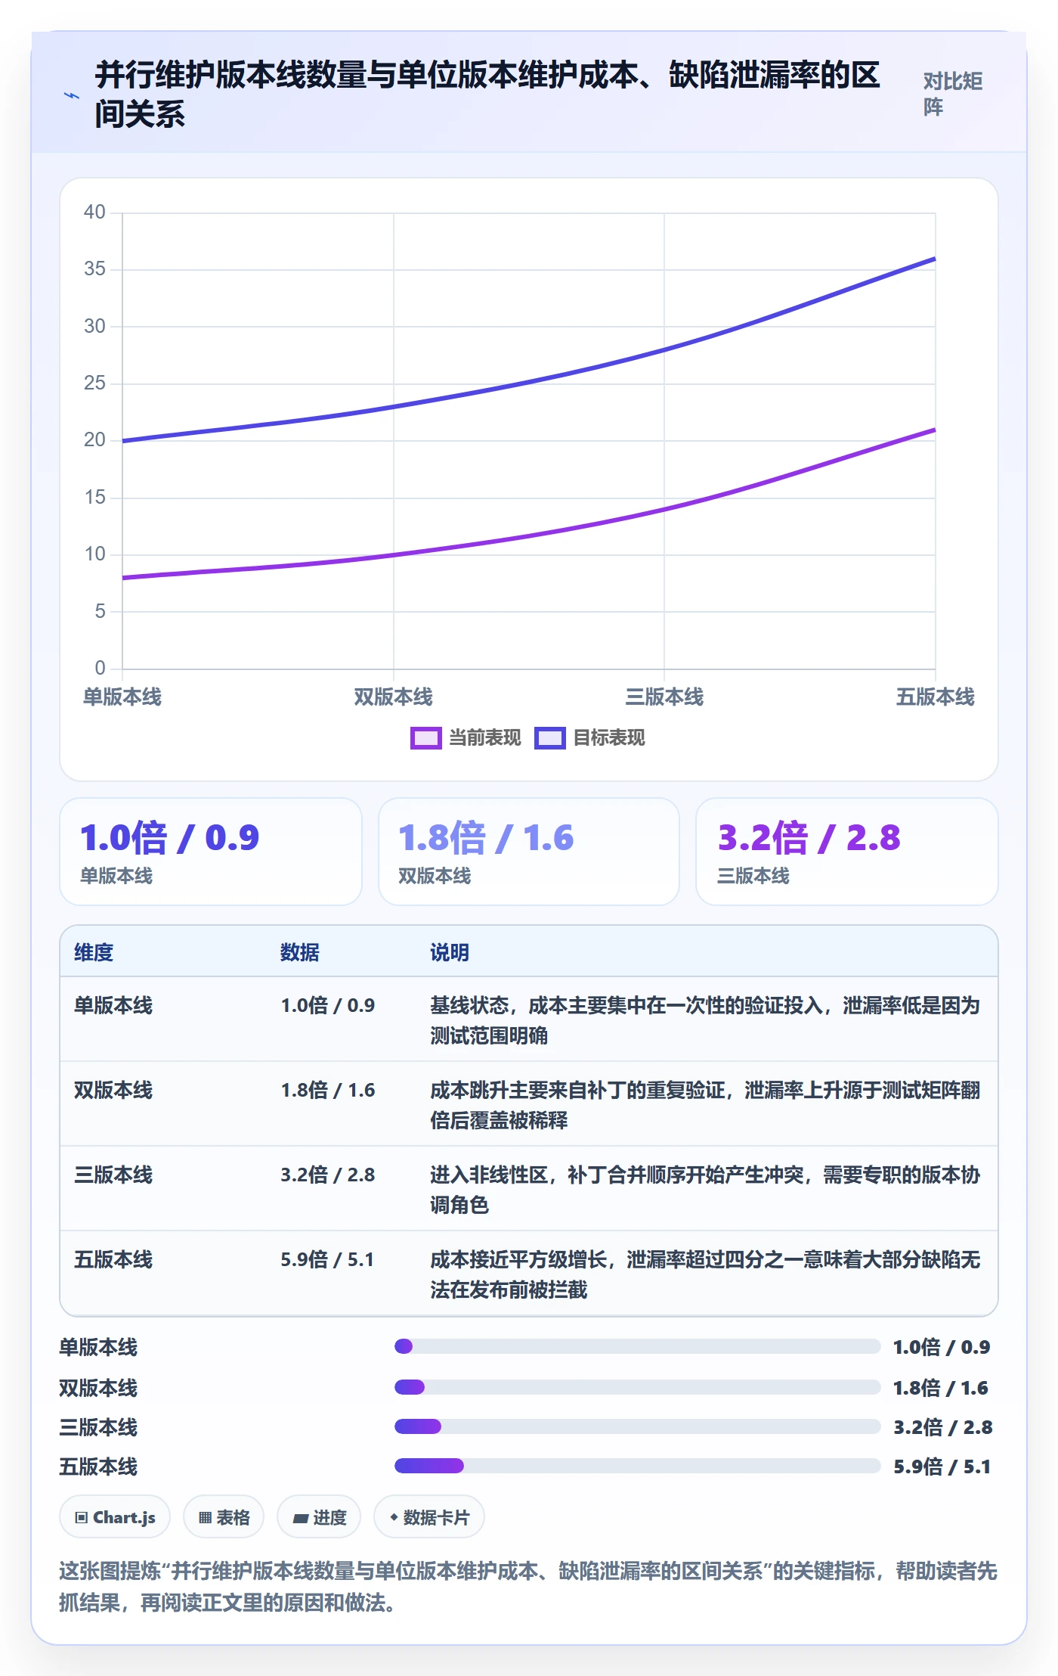Click the 5.9倍 / 5.1 value beside the progress bar
Viewport: 1058px width, 1676px height.
(x=942, y=1466)
